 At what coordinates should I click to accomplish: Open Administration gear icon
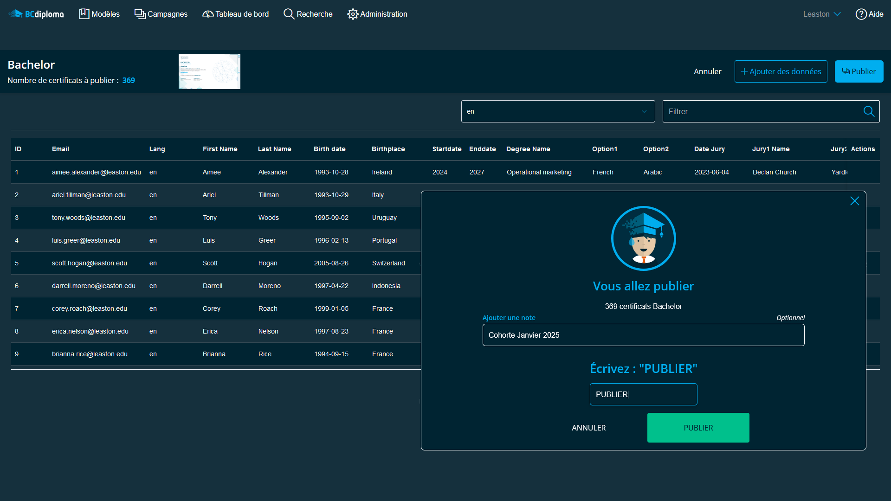point(353,14)
